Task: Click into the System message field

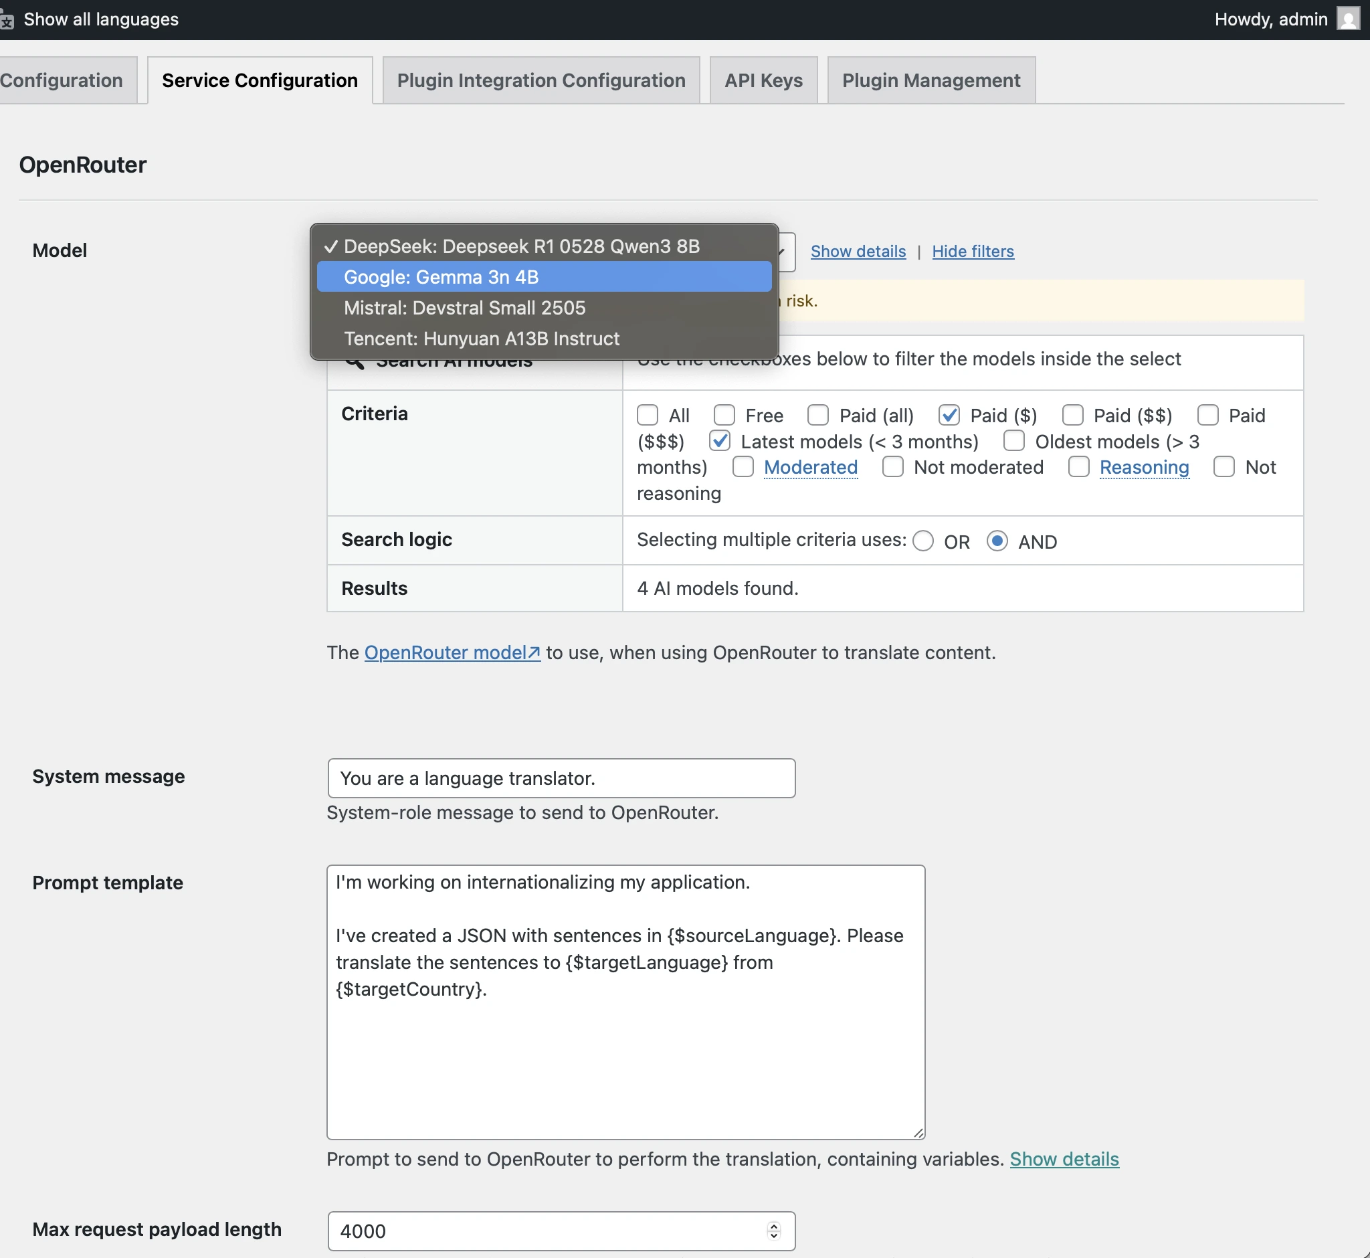Action: point(561,778)
